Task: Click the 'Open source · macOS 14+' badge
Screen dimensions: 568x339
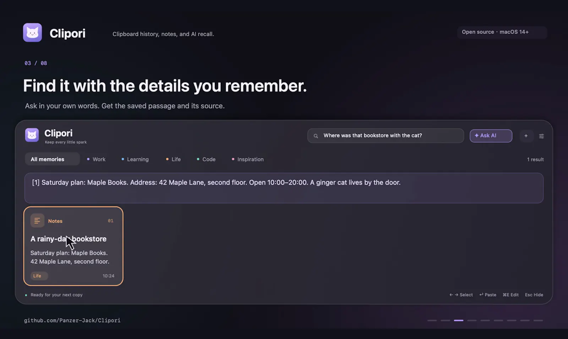Action: (x=502, y=32)
